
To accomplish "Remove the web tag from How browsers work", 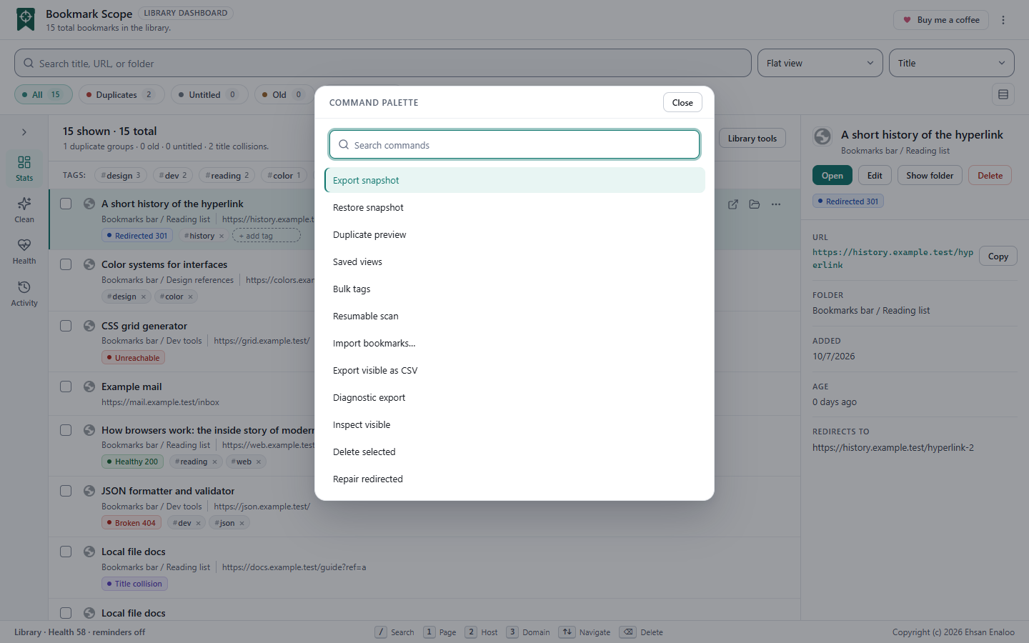I will (259, 462).
